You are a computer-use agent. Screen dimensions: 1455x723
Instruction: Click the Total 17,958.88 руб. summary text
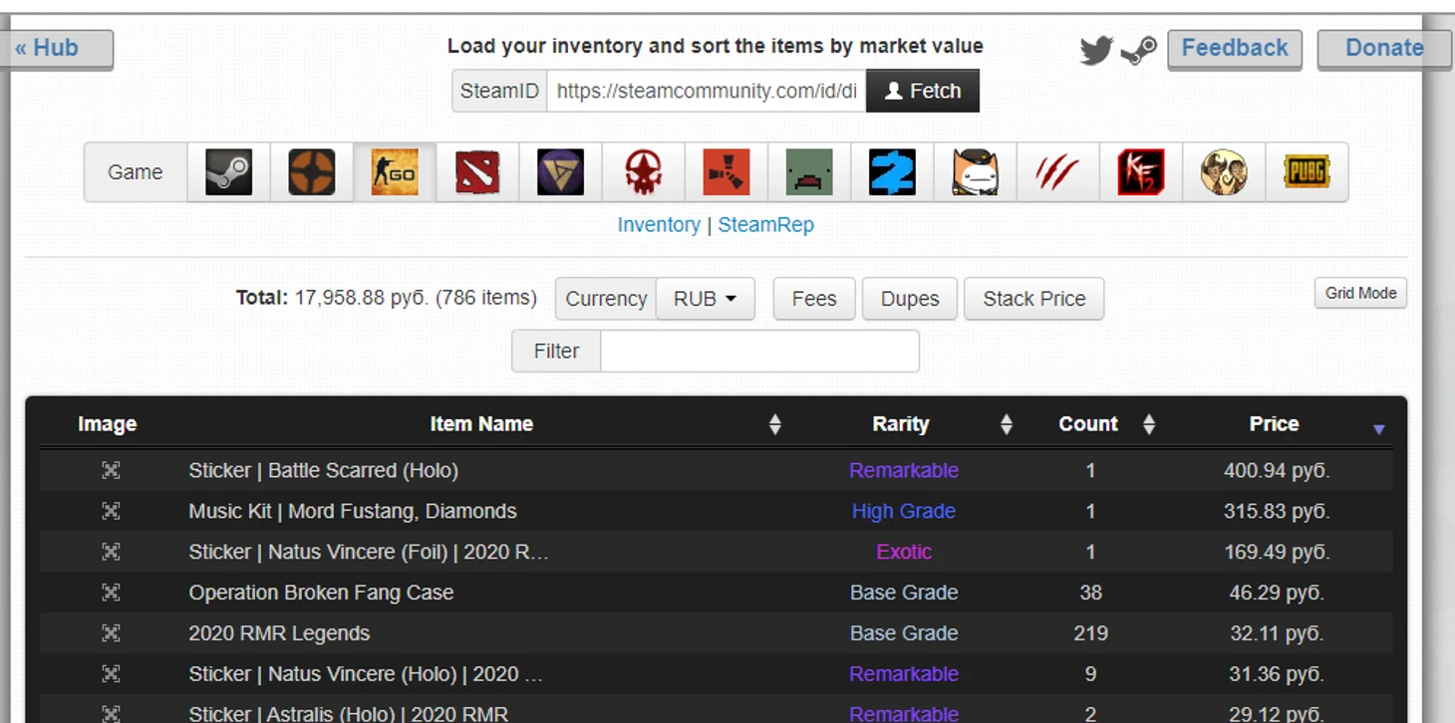pos(387,298)
